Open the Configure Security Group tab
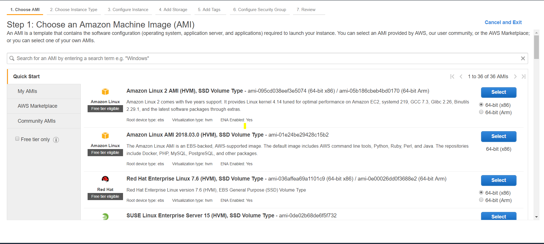Screen dimensions: 544x244 pos(259,10)
